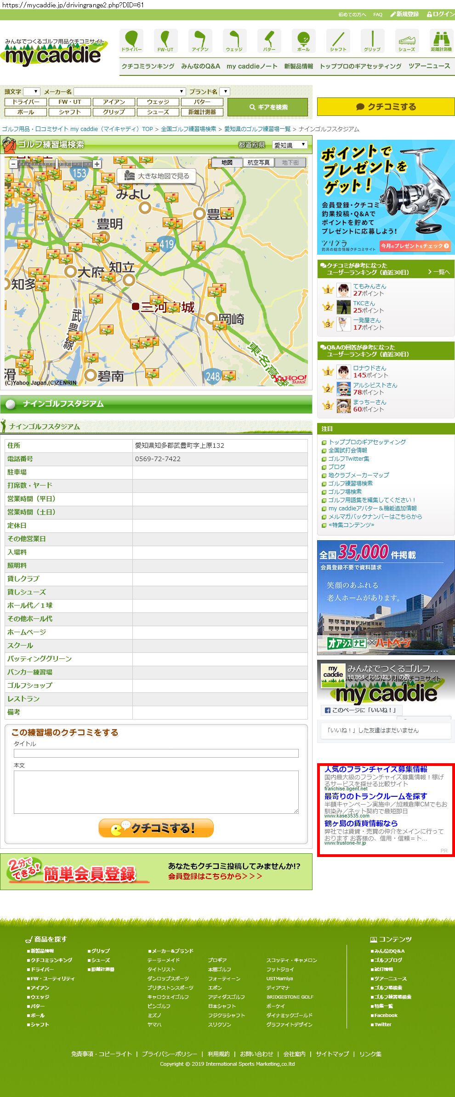Open the シューズ shoes category icon
455x1097 pixels.
[407, 41]
